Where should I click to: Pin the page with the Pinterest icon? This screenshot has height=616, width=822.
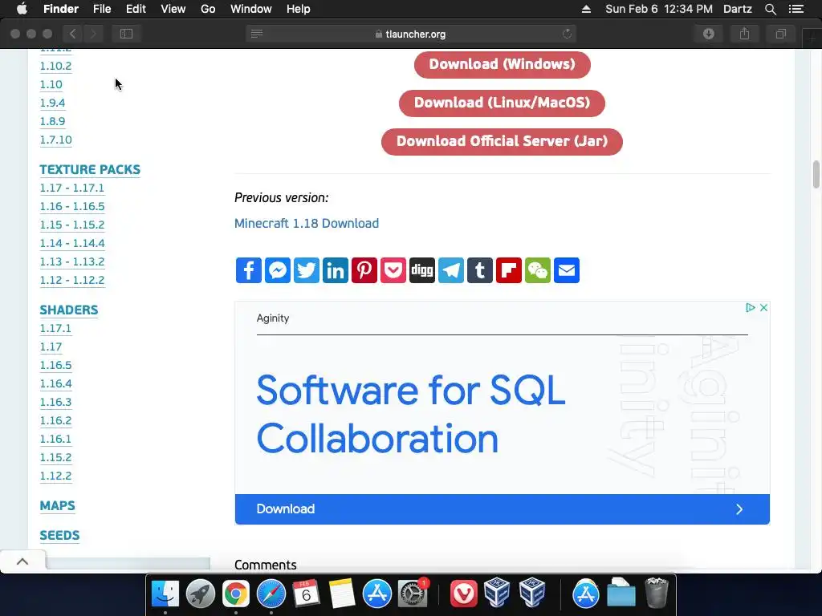coord(364,270)
